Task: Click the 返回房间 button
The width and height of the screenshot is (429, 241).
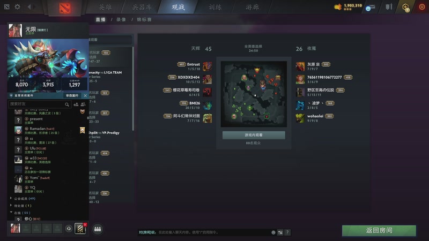Action: tap(379, 230)
